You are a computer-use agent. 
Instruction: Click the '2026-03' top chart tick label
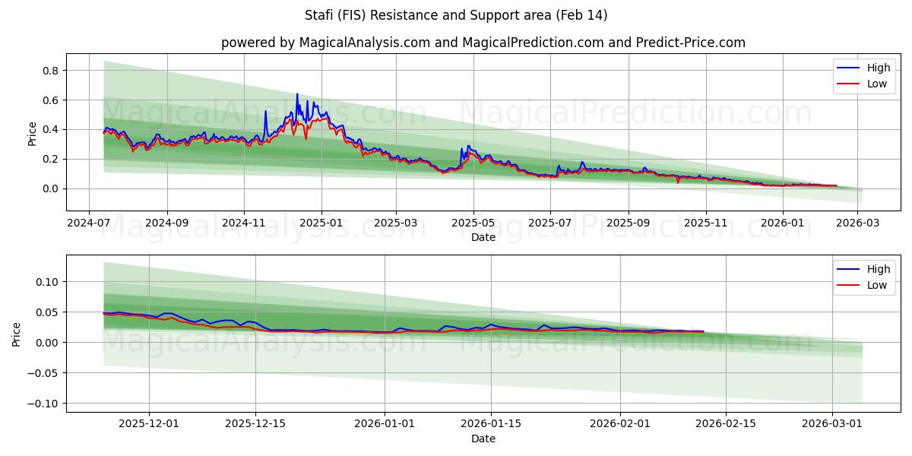point(858,223)
